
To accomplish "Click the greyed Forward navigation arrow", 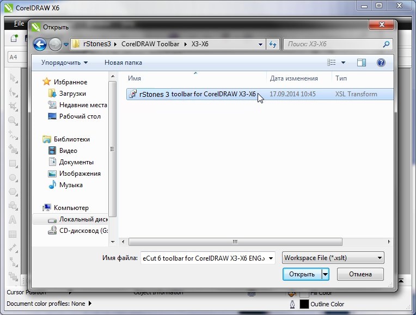I will 55,44.
